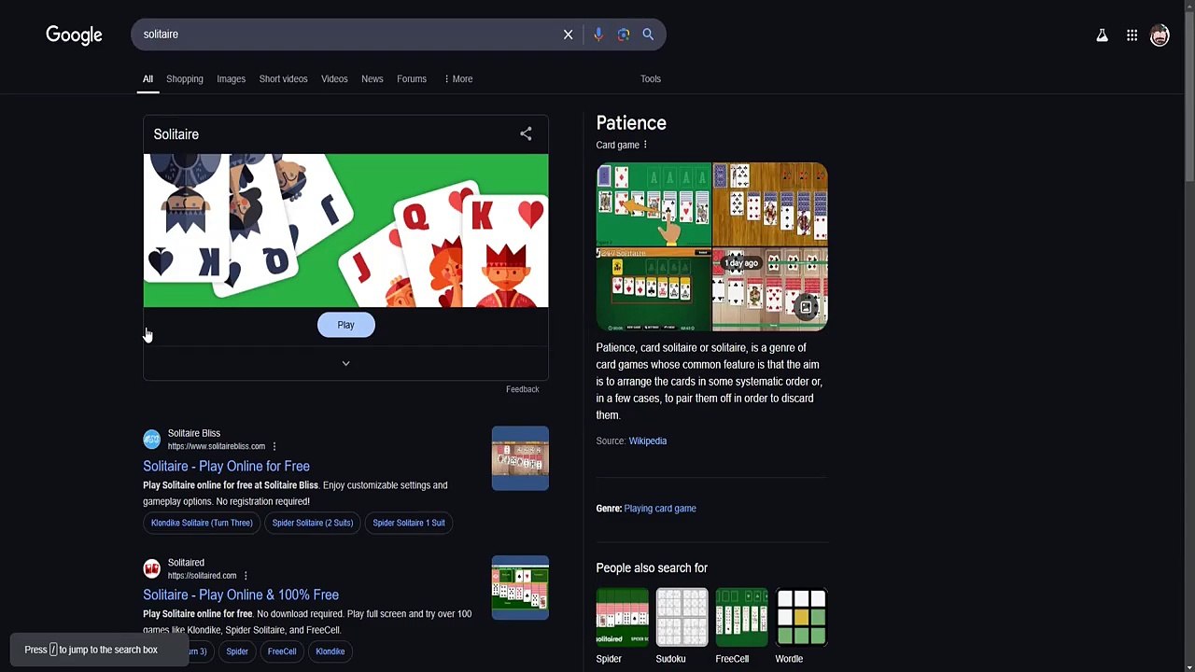Open the 1 day ago solitaire photo
The image size is (1195, 672).
[x=770, y=289]
